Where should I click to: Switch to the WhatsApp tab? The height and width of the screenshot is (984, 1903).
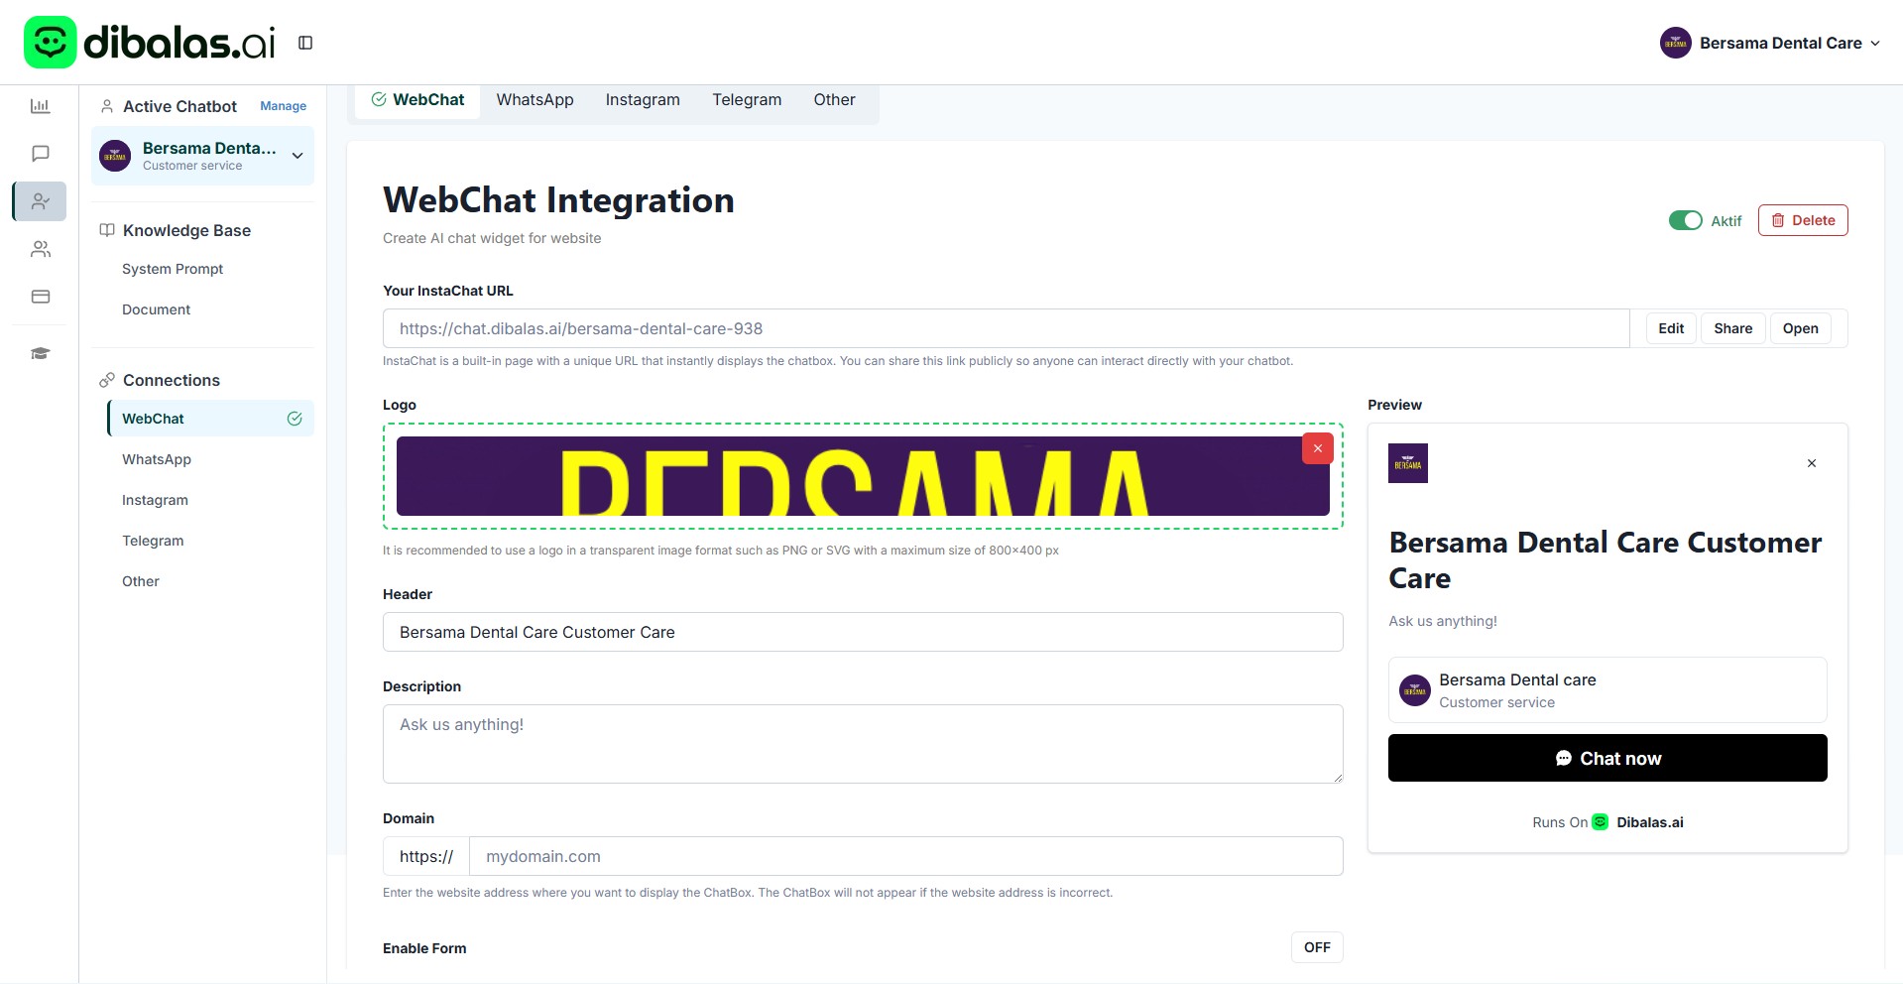pyautogui.click(x=535, y=100)
